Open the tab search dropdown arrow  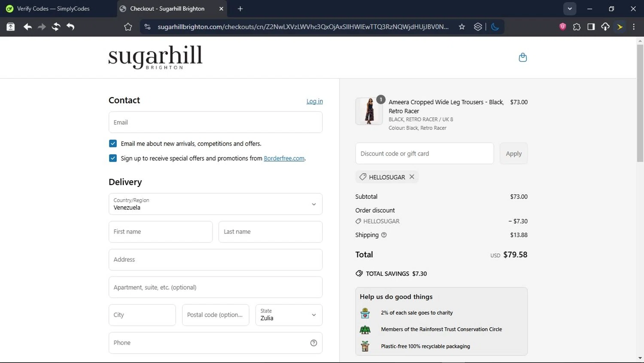570,9
